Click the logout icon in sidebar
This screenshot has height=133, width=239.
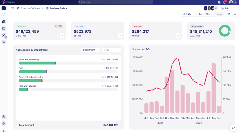4,123
